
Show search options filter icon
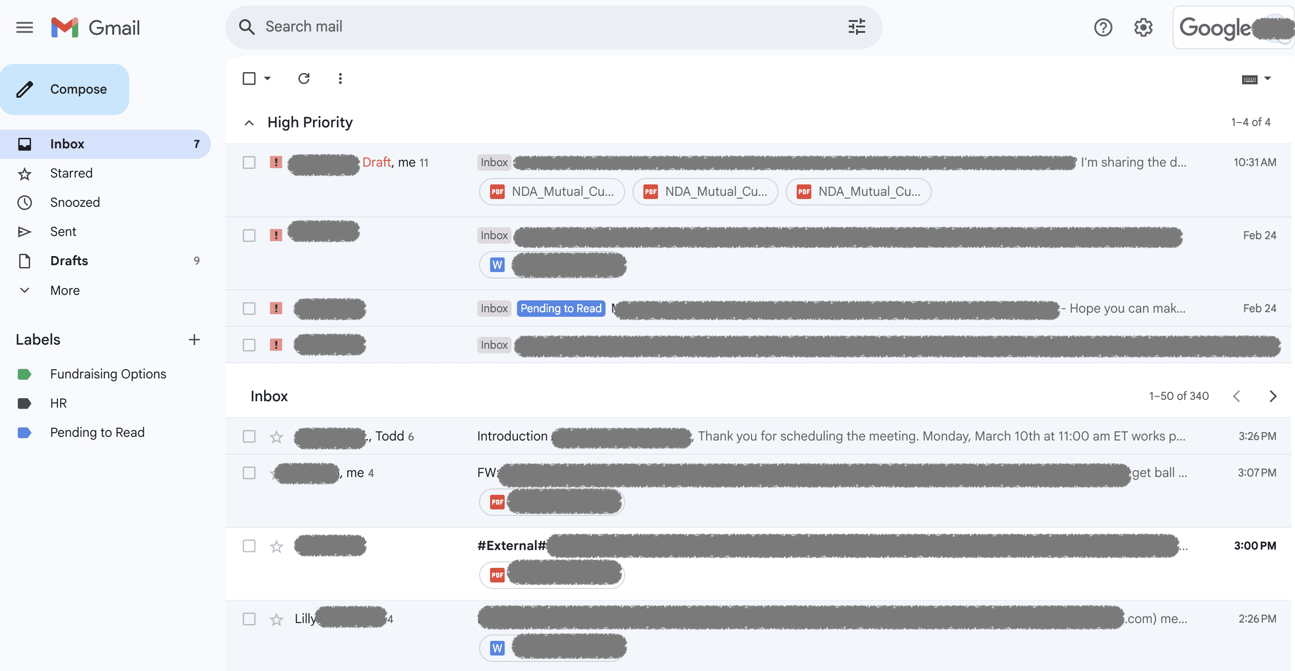coord(856,26)
